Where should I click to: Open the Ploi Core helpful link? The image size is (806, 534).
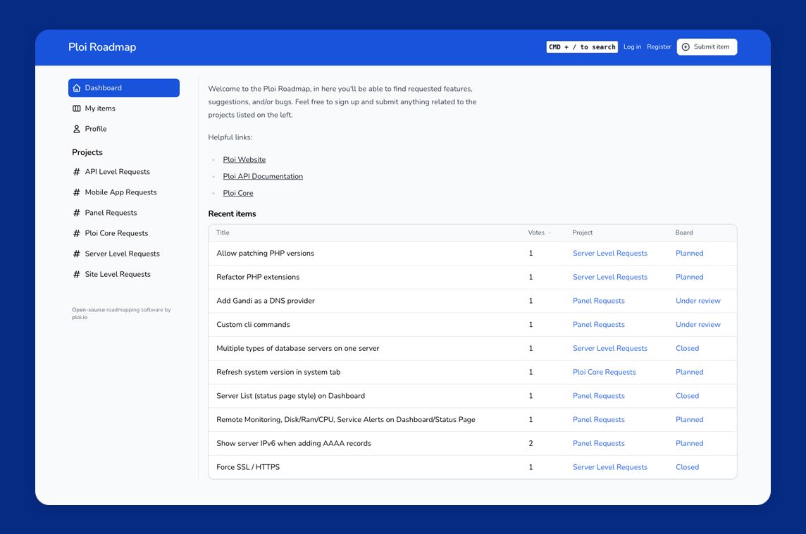point(238,193)
